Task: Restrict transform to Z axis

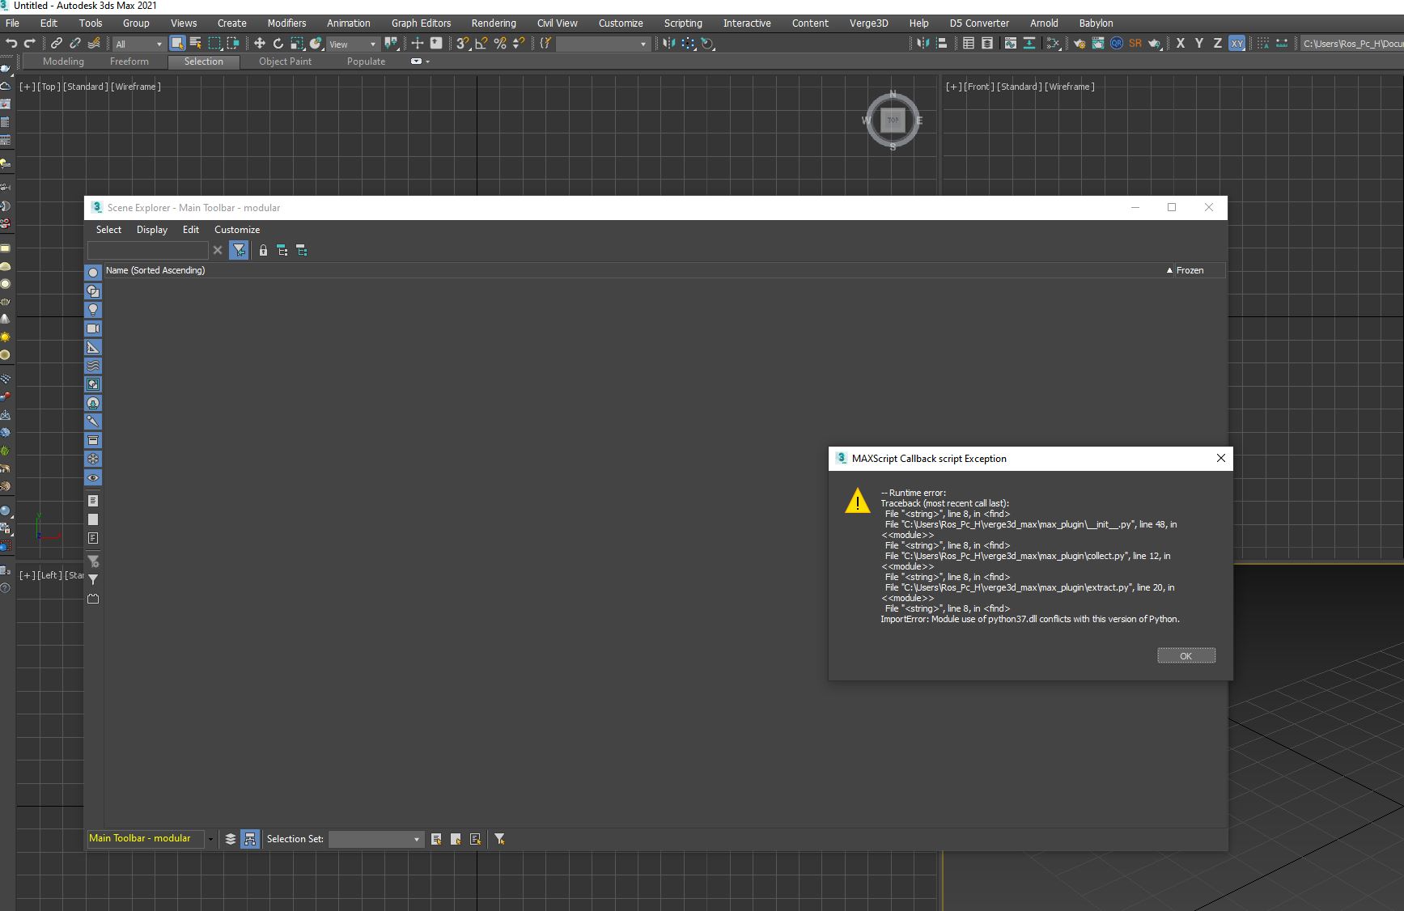Action: tap(1218, 43)
